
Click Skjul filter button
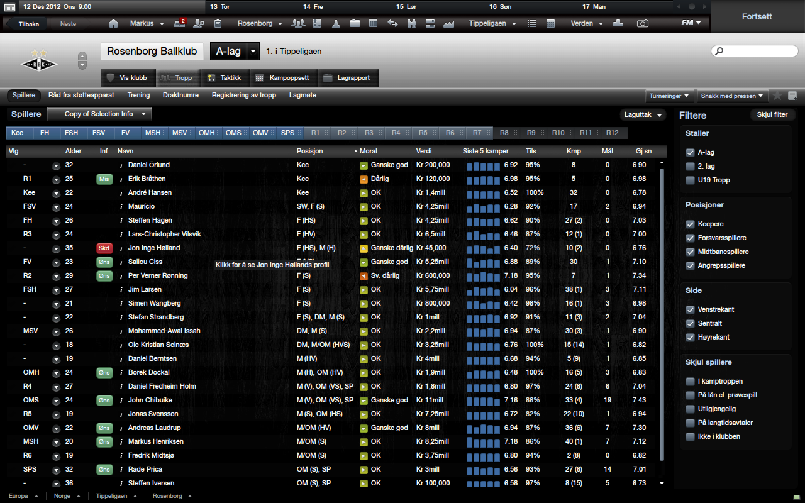pos(772,115)
